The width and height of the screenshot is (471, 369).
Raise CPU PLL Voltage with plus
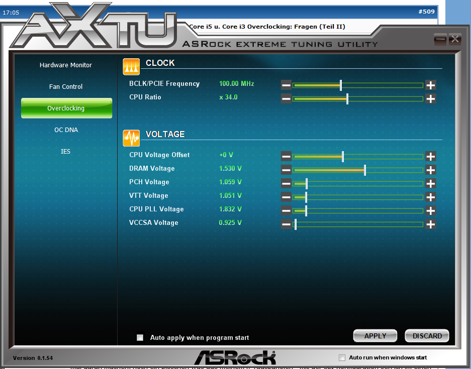tap(431, 210)
